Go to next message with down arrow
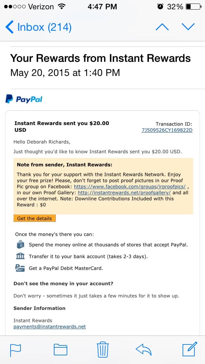Screen dimensions: 205x364 coord(188,27)
